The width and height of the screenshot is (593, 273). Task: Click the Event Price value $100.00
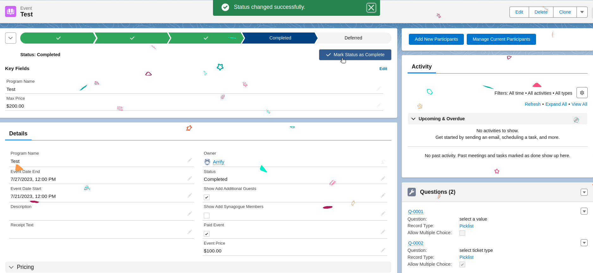(213, 251)
